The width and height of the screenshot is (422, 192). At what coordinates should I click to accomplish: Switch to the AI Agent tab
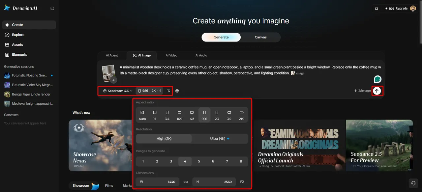click(x=112, y=55)
